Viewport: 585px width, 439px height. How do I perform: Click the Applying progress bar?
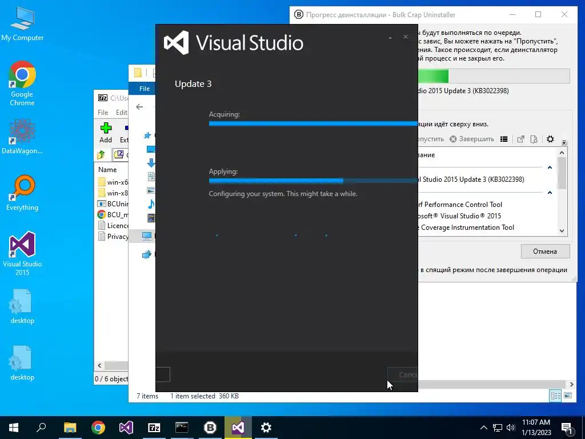coord(313,181)
